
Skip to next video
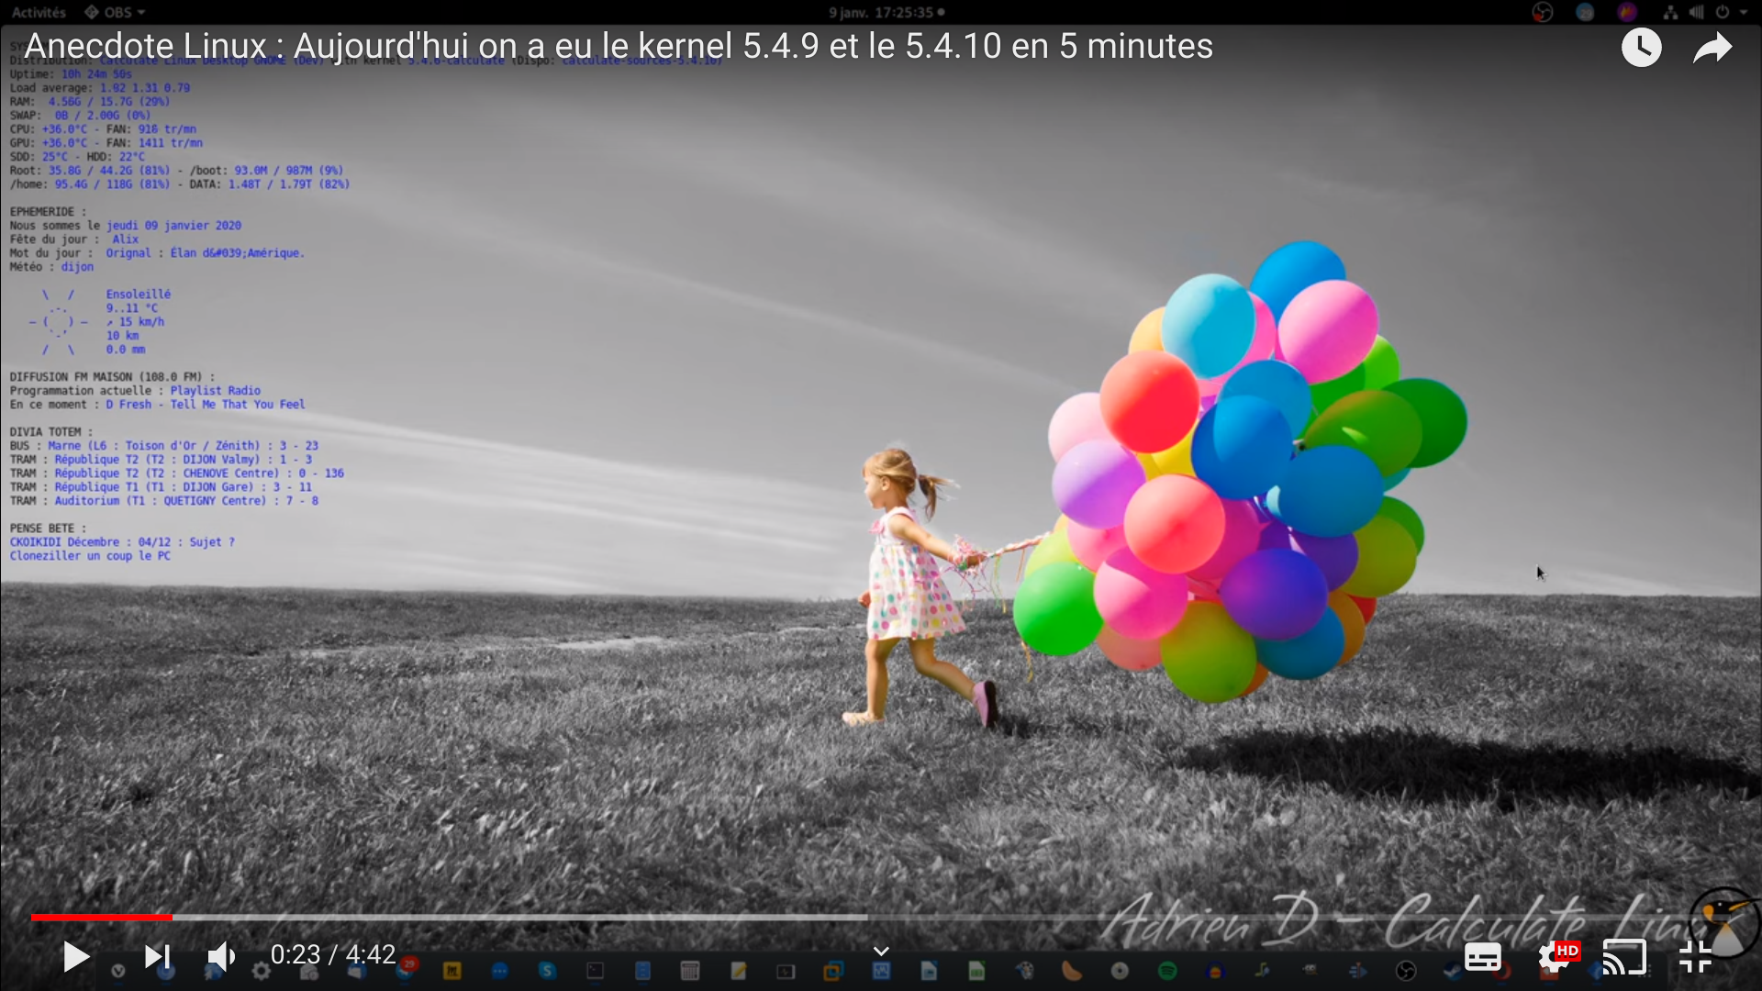[x=157, y=957]
